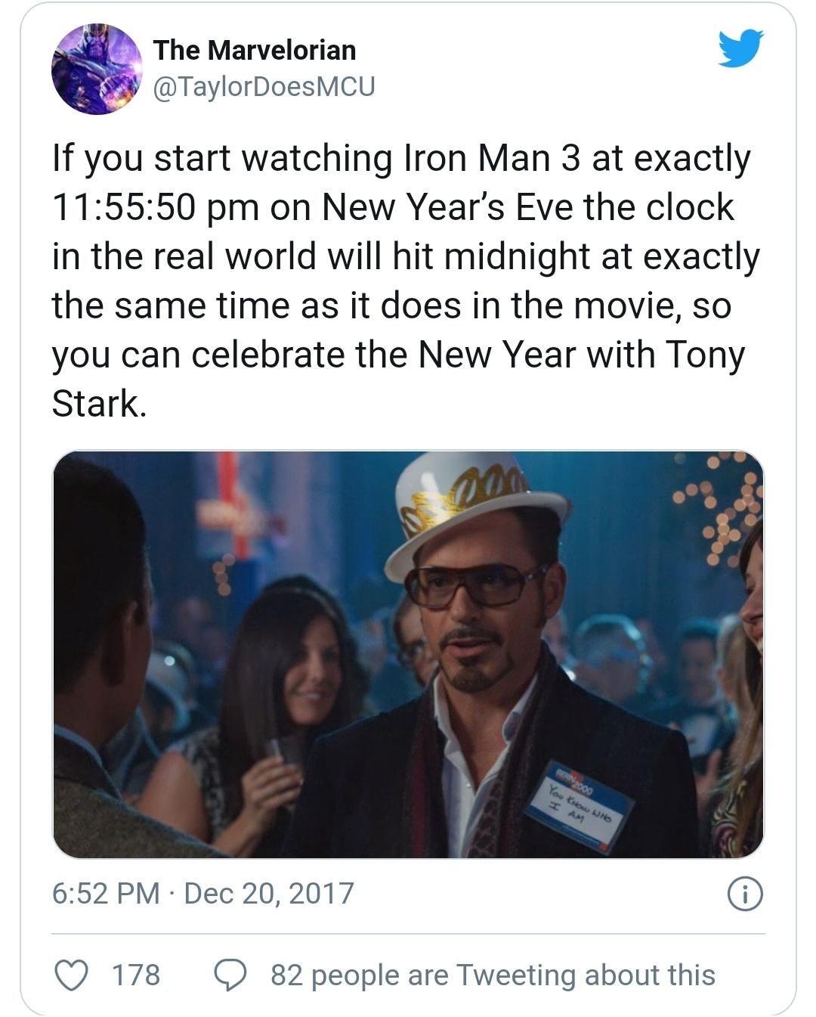Open The Marvelorian's profile avatar
This screenshot has width=816, height=1017.
tap(97, 69)
